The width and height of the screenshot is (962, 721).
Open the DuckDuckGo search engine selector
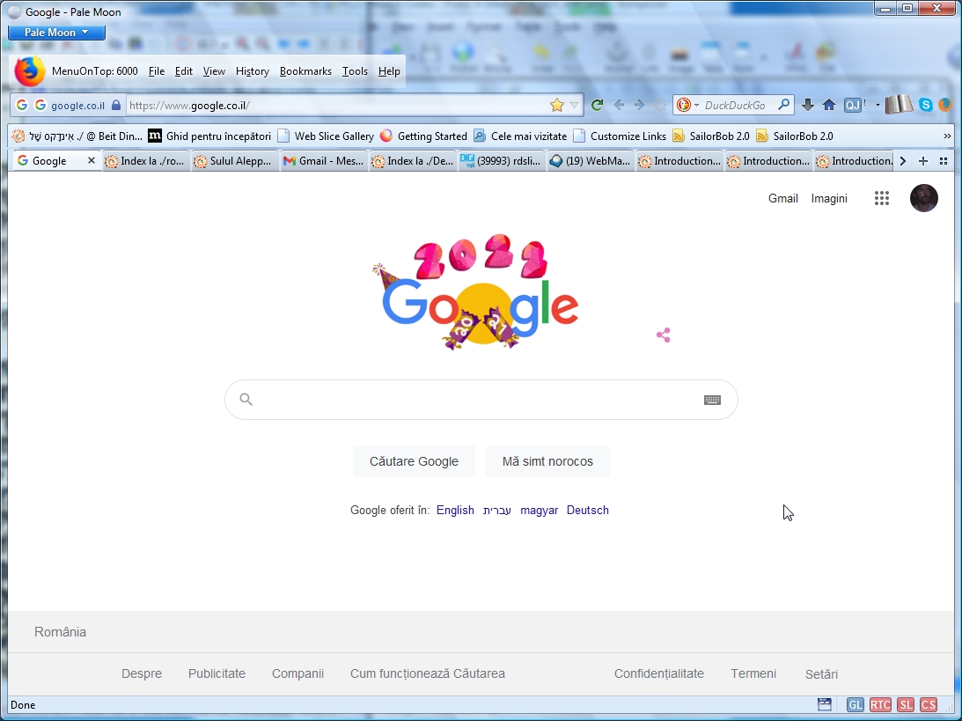pos(687,105)
